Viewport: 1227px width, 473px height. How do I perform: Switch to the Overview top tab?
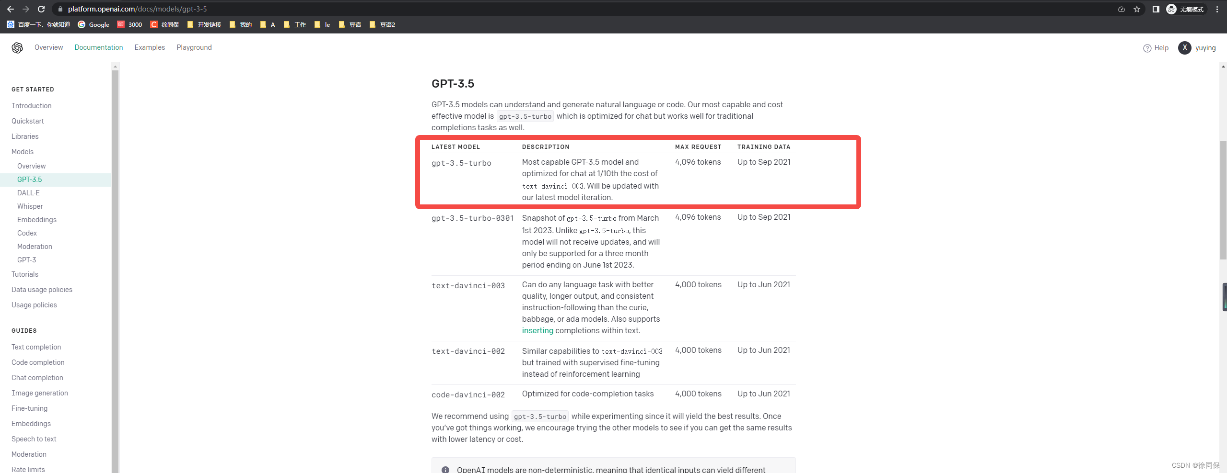(x=48, y=47)
